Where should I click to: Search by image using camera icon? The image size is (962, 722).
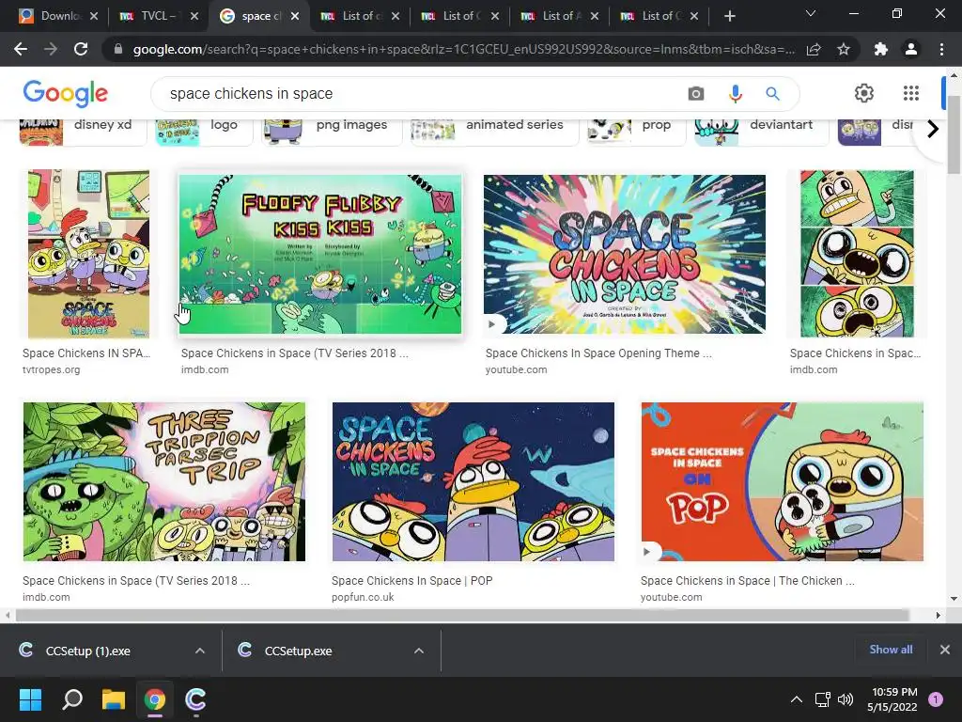click(696, 93)
